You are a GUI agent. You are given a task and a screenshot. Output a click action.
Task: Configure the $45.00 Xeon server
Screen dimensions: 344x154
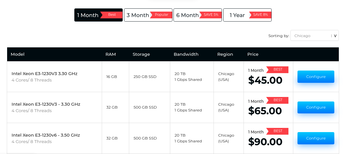point(316,77)
